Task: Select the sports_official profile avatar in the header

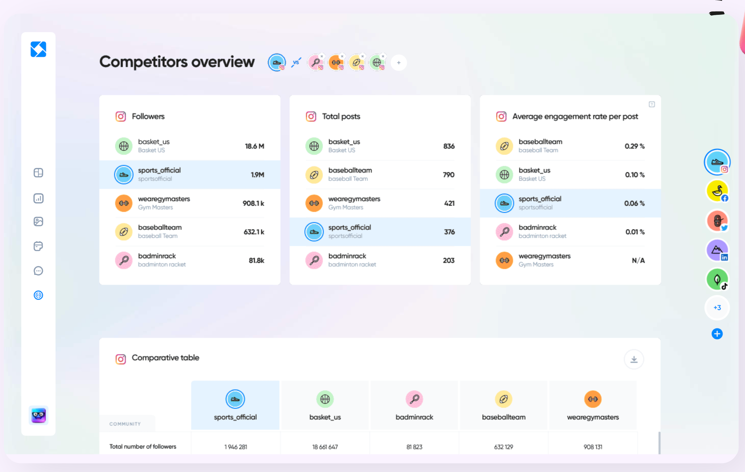Action: pos(277,62)
